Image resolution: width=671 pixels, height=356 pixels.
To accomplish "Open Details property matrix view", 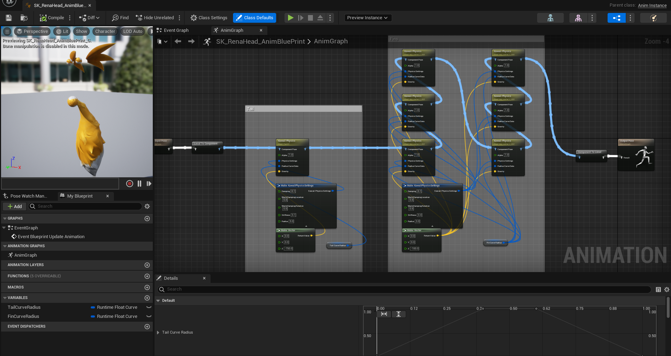I will pos(658,290).
